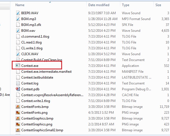Select the BGM.mp3 music file icon

[18, 19]
